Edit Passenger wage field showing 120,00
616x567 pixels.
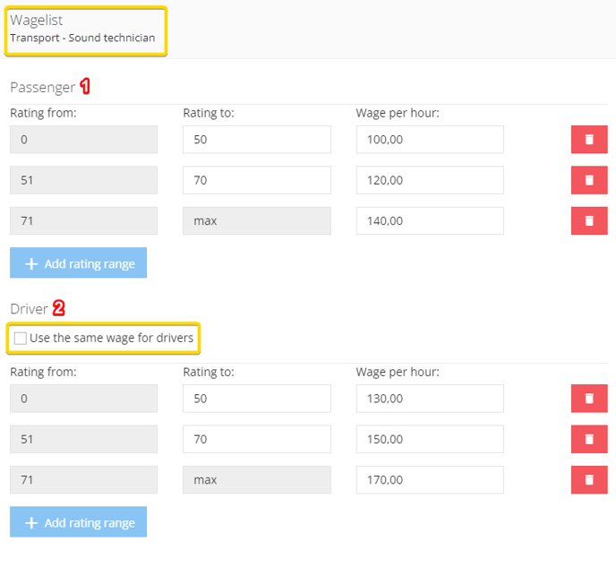[x=430, y=180]
